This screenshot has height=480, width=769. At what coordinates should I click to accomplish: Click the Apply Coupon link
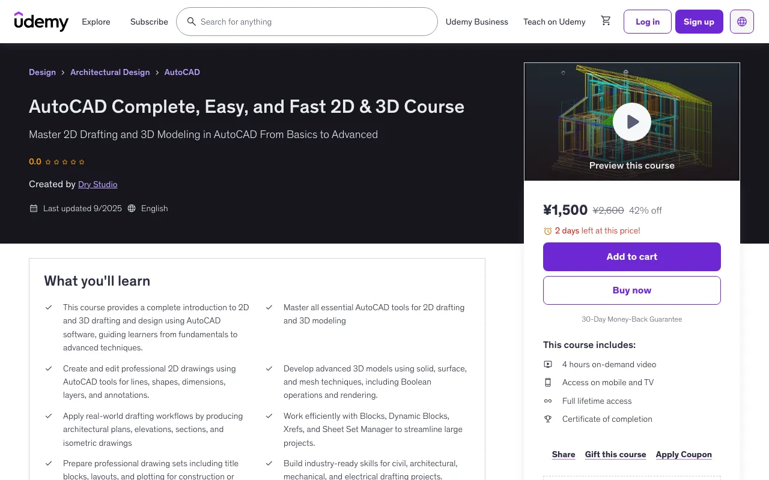(x=684, y=454)
